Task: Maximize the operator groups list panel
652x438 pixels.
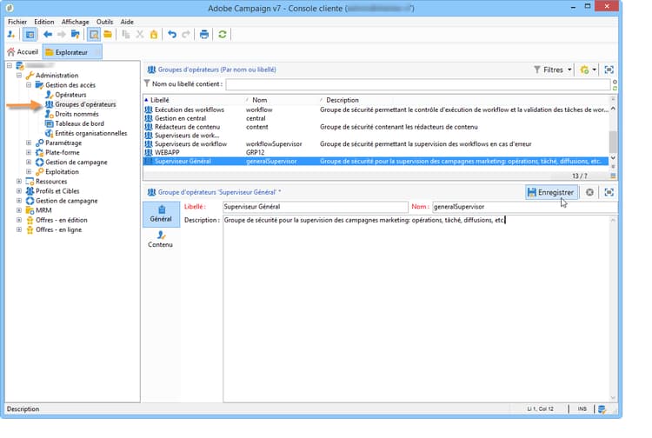Action: pos(609,70)
